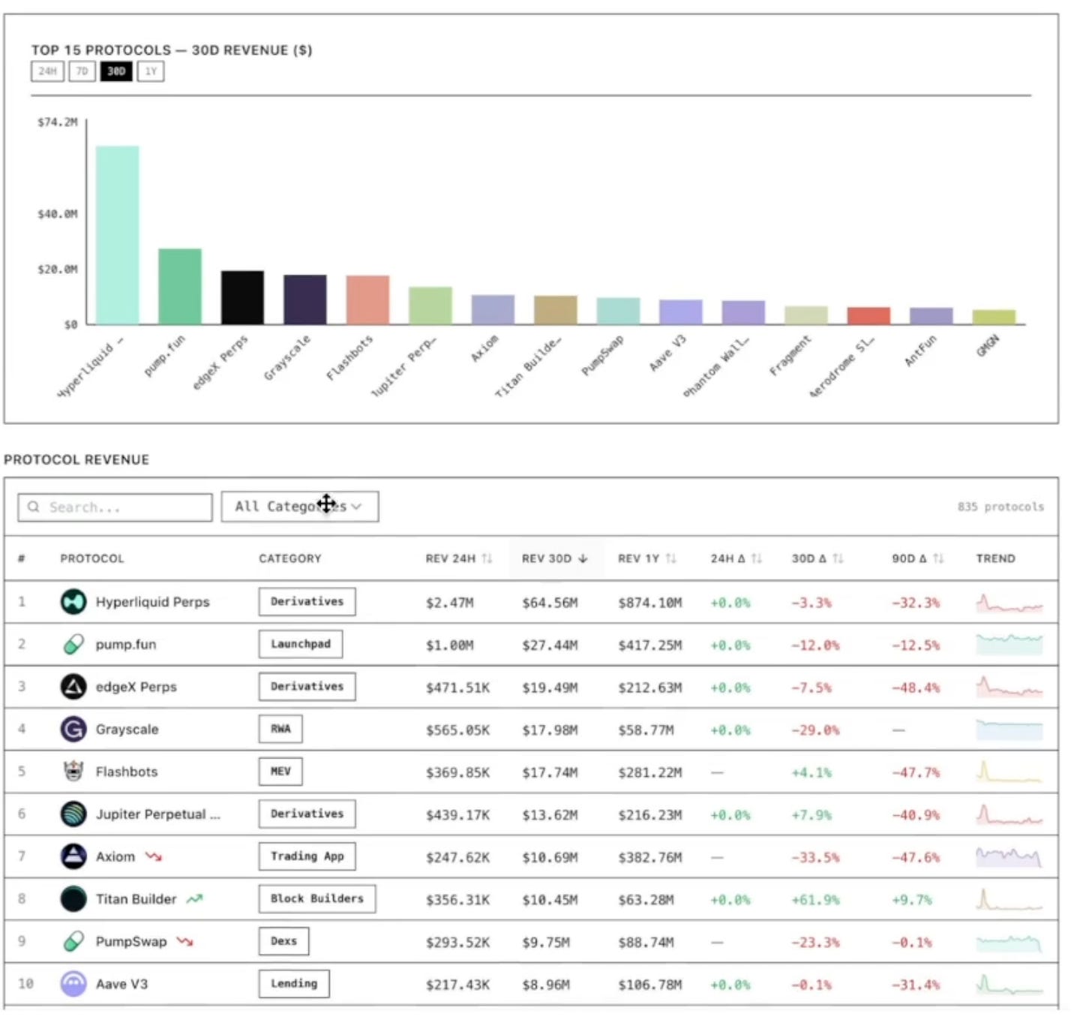Switch chart to 1Y timeframe
The width and height of the screenshot is (1092, 1026).
tap(151, 71)
